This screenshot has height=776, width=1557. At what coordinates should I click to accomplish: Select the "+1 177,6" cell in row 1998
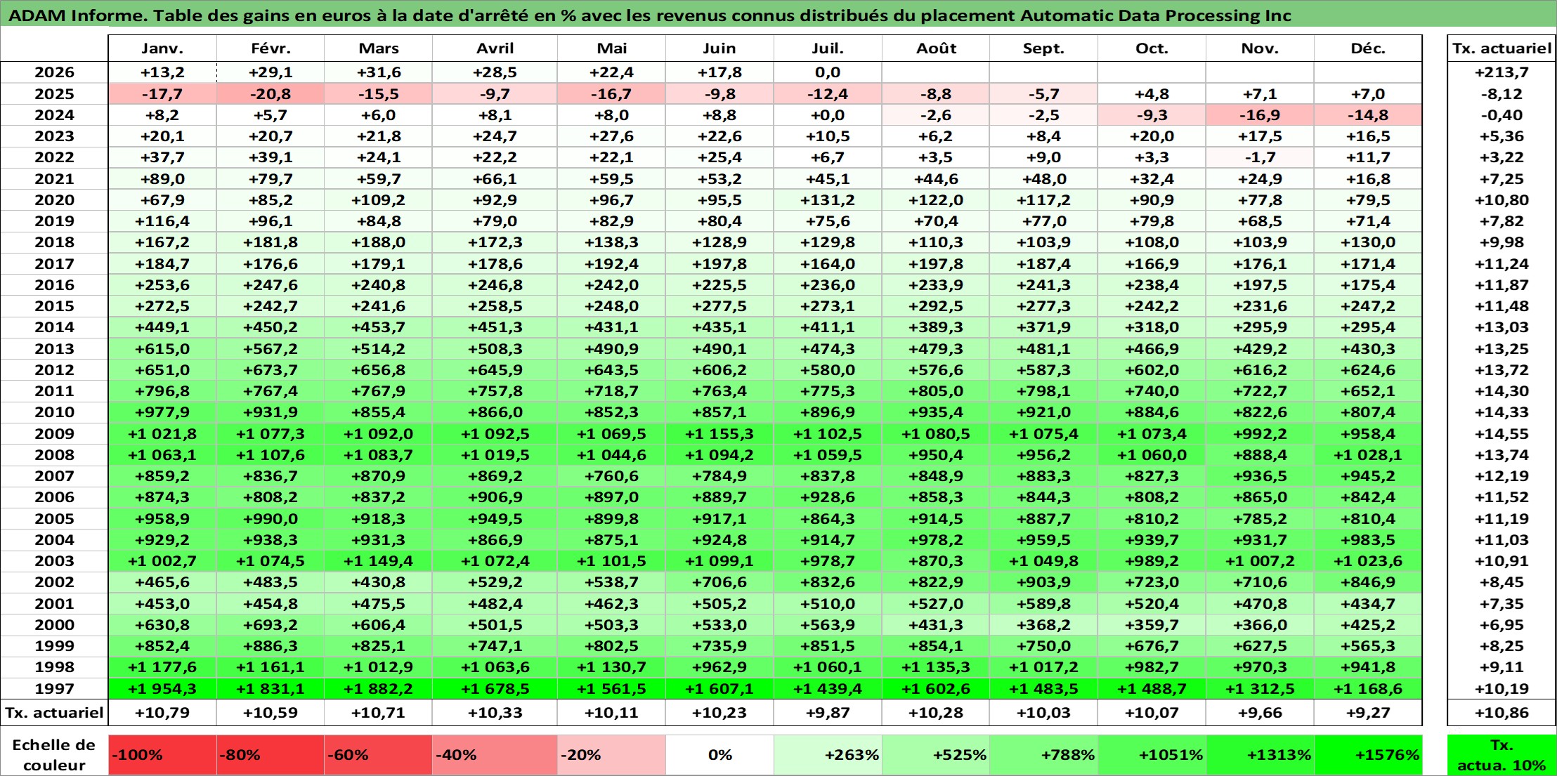click(x=162, y=667)
